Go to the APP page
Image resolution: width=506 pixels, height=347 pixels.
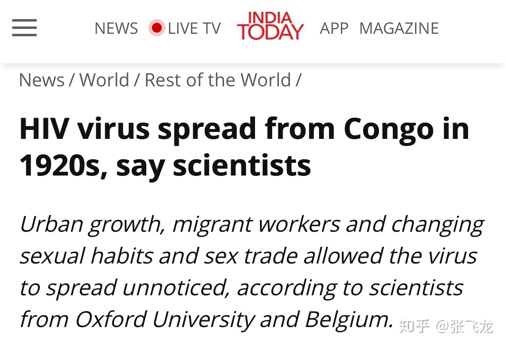pyautogui.click(x=334, y=29)
